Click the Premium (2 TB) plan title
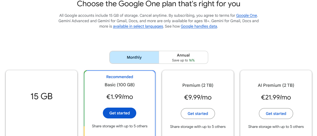 coord(198,85)
